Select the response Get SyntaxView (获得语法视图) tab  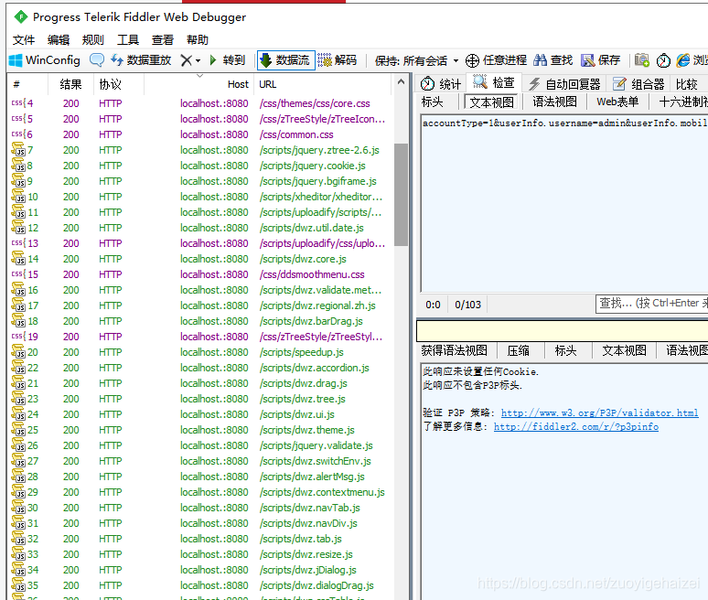(455, 350)
